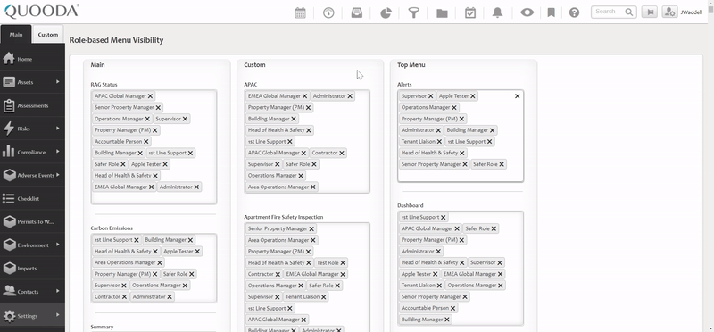Expand the Environment submenu arrow
714x332 pixels.
coord(58,245)
